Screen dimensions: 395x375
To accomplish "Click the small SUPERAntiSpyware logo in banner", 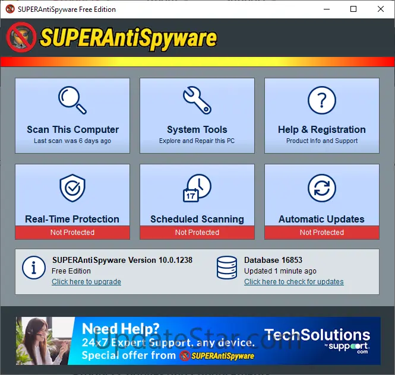I will [217, 356].
